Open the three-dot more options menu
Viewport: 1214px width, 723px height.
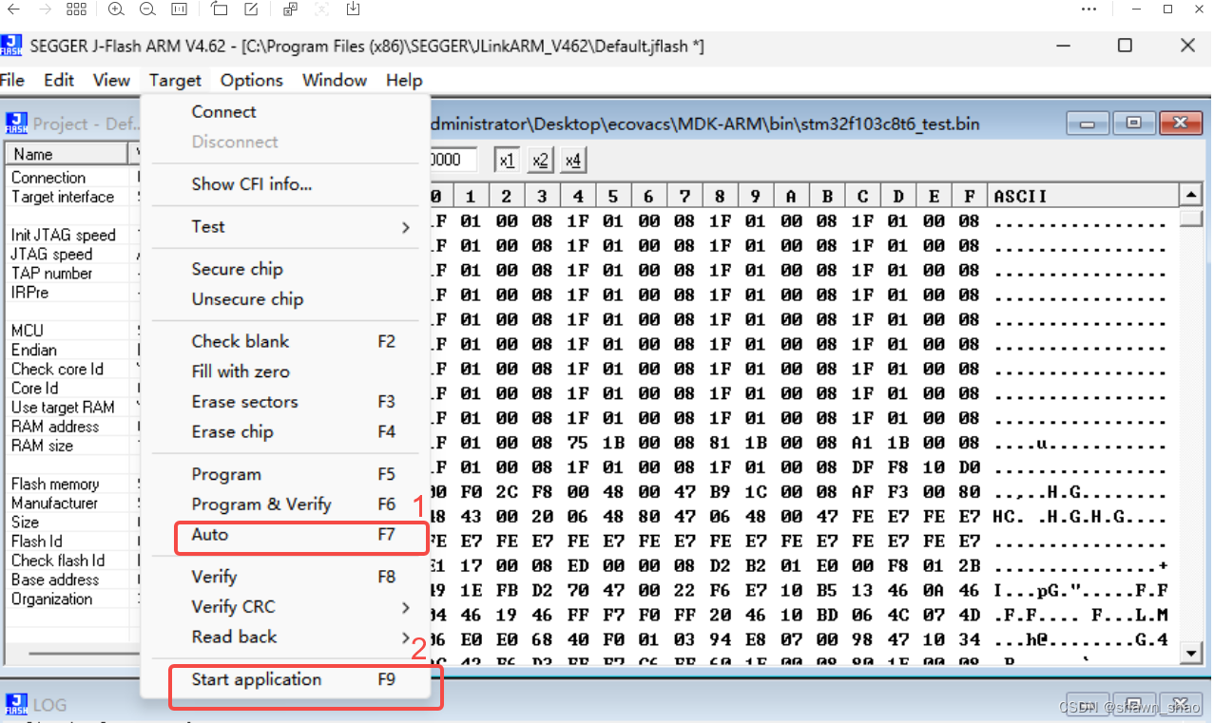tap(1089, 10)
